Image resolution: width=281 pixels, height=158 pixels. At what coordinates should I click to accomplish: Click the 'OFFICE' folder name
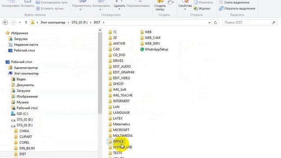118,141
